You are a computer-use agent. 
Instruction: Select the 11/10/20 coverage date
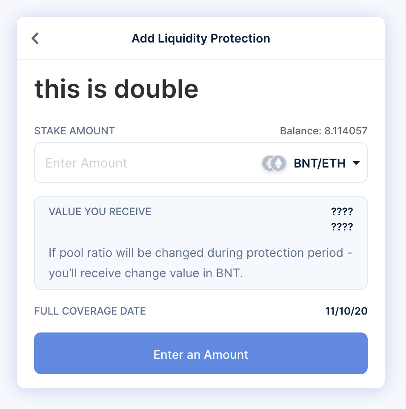346,311
